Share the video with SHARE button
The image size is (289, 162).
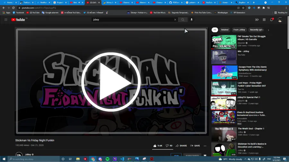(181, 146)
